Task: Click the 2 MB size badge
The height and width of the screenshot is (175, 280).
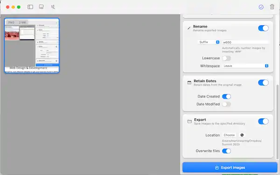Action: point(22,22)
